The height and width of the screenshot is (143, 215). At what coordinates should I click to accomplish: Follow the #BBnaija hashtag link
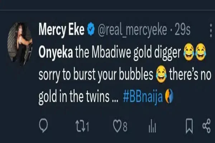(x=143, y=97)
